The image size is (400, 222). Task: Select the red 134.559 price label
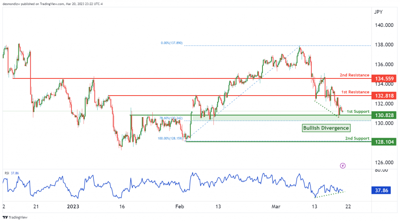pyautogui.click(x=384, y=79)
